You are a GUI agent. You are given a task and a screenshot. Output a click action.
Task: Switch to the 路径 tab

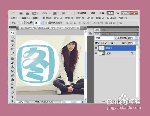pyautogui.click(x=110, y=34)
